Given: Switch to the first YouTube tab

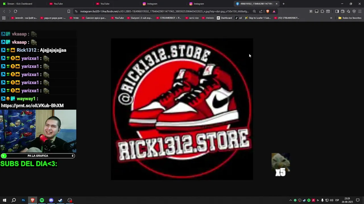Looking at the screenshot, I should pyautogui.click(x=70, y=4).
